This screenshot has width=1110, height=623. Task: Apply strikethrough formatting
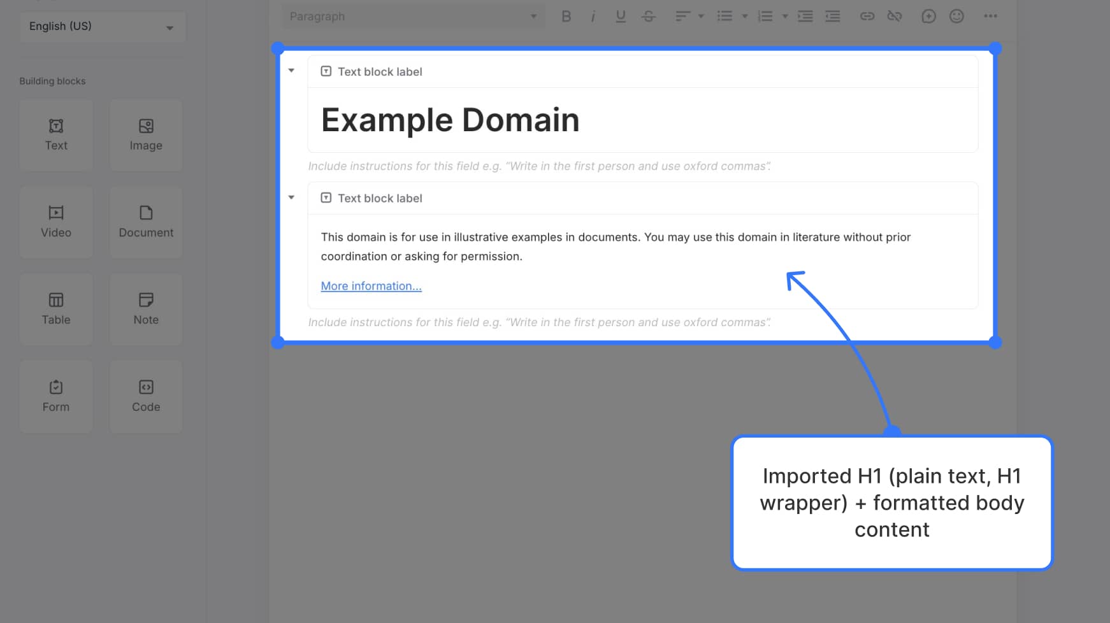pyautogui.click(x=649, y=17)
